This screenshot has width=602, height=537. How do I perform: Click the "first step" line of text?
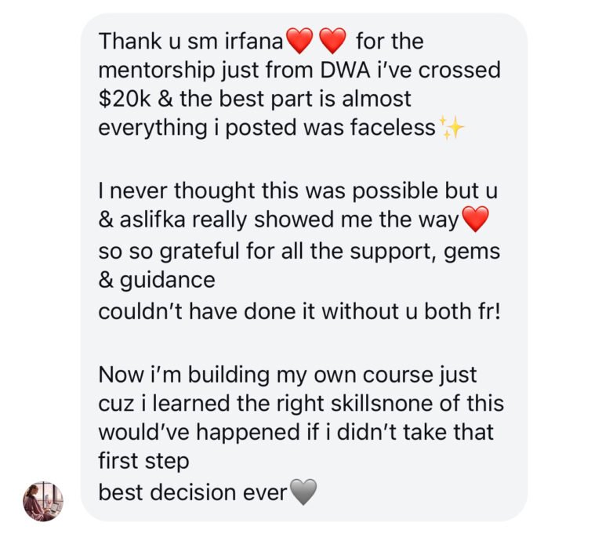click(x=143, y=462)
